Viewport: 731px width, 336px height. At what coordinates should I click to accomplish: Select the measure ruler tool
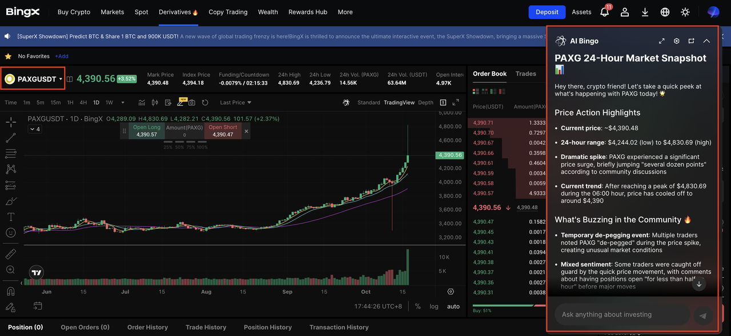[11, 254]
